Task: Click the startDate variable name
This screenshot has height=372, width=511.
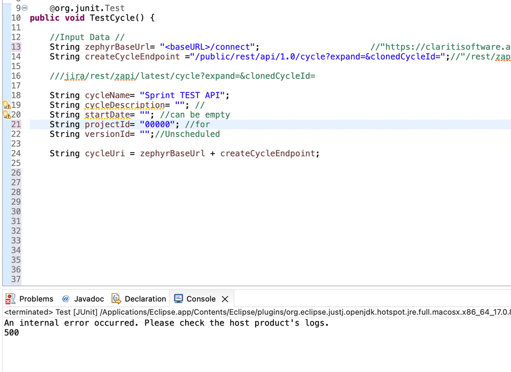Action: coord(107,115)
